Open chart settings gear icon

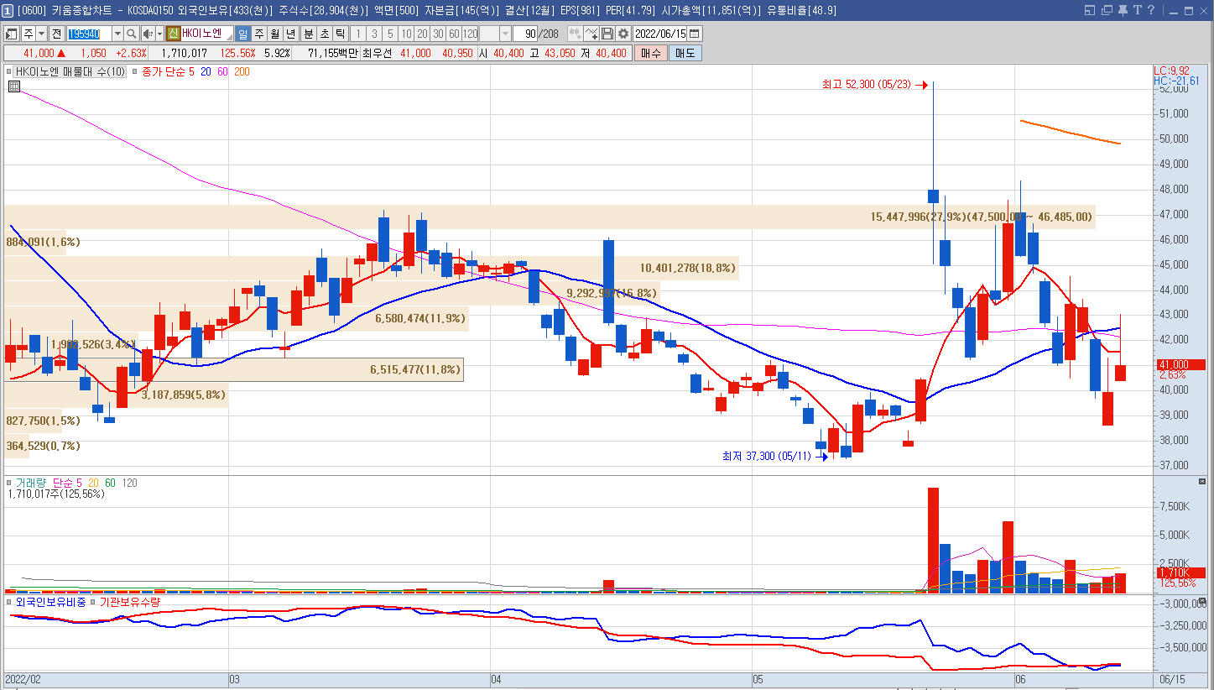(623, 34)
